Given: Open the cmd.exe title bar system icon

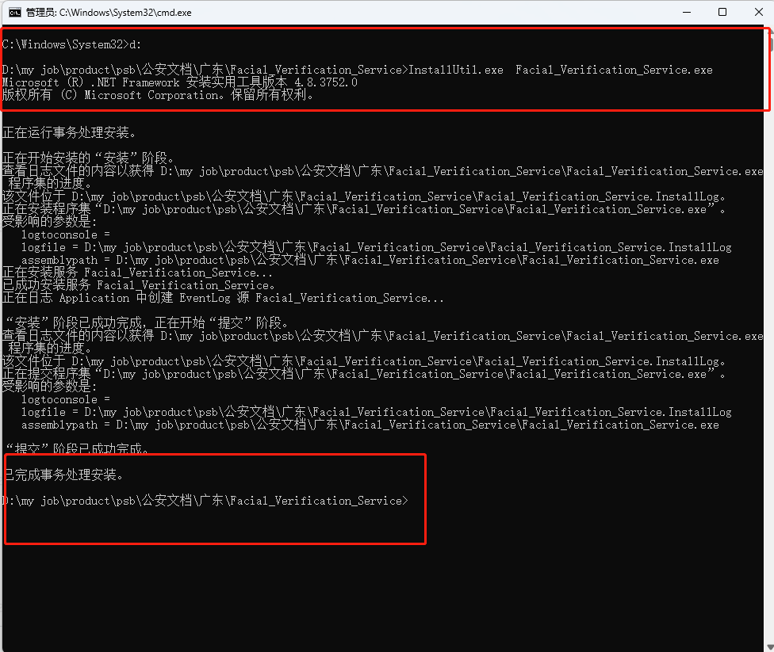Looking at the screenshot, I should (x=15, y=13).
